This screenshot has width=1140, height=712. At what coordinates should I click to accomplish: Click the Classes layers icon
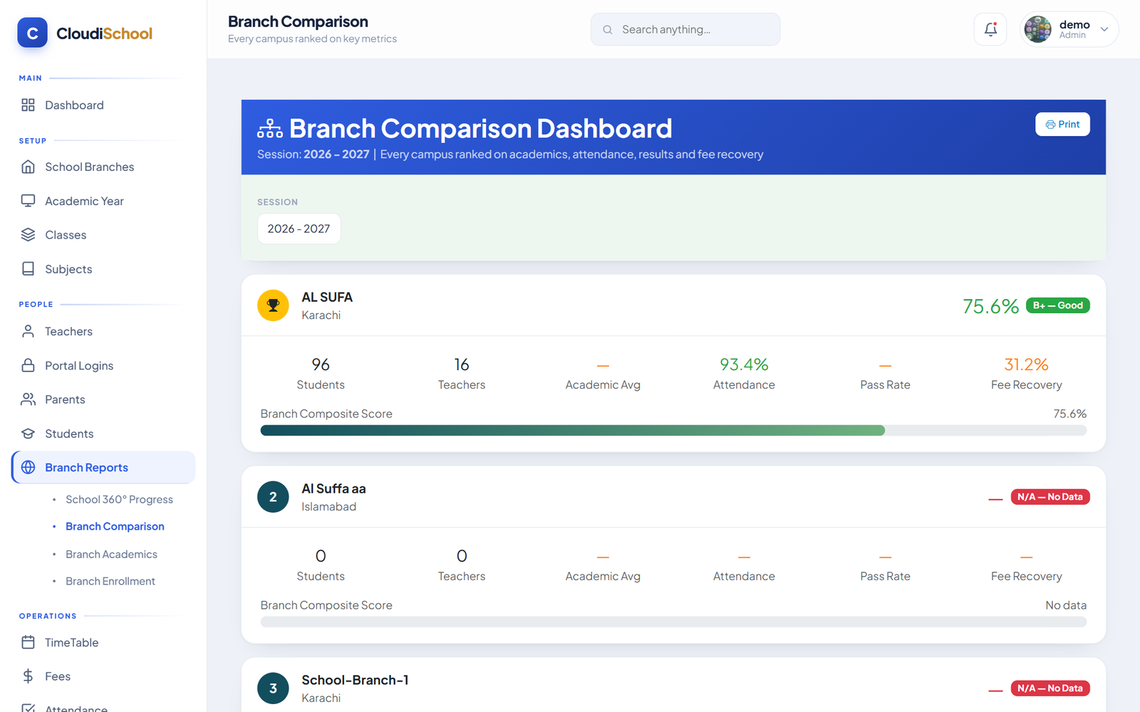click(x=28, y=235)
